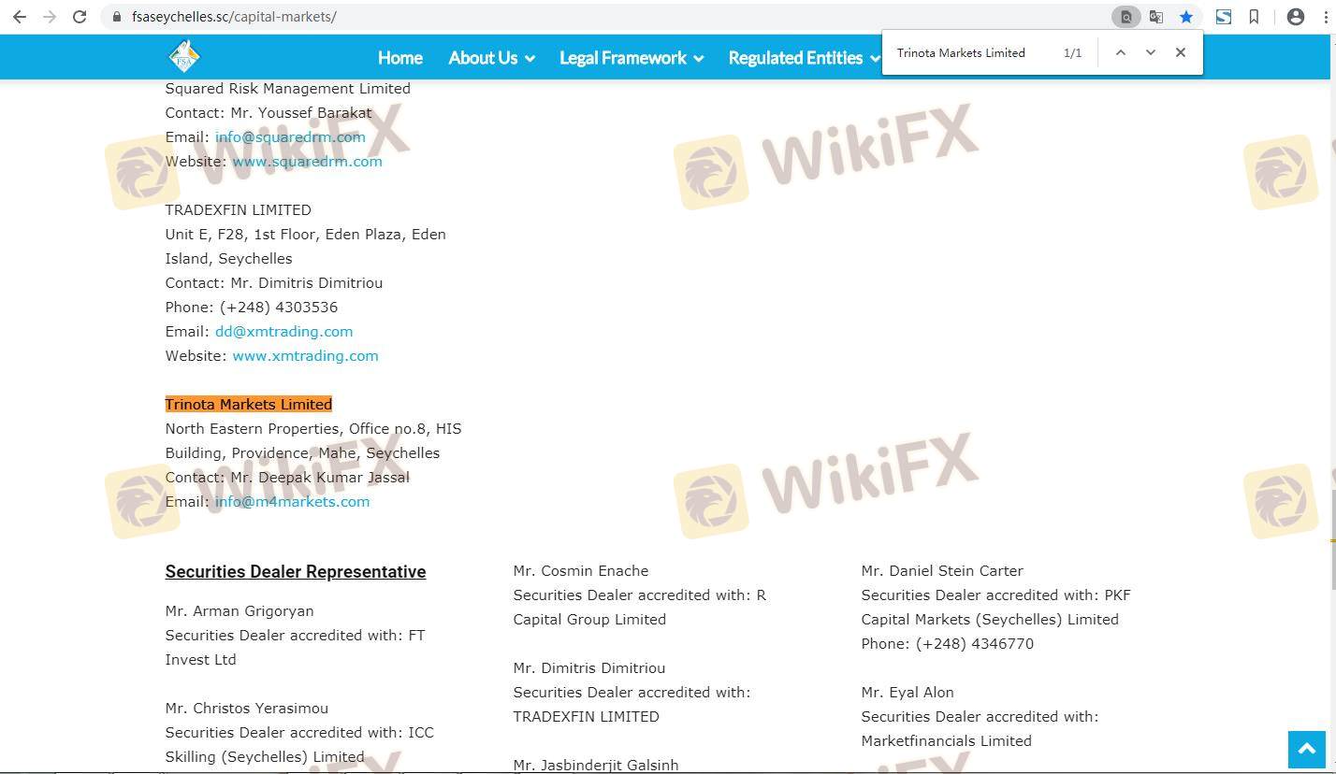Screen dimensions: 1336x774
Task: Open Chrome's three-dot menu
Action: [x=1326, y=17]
